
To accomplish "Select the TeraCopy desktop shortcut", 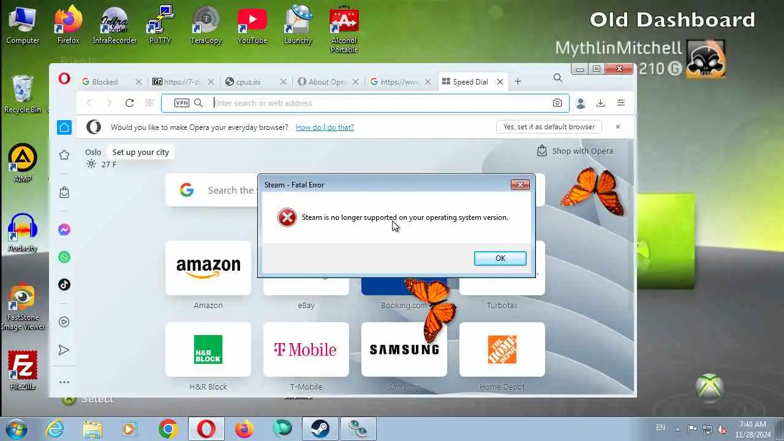I will (206, 26).
